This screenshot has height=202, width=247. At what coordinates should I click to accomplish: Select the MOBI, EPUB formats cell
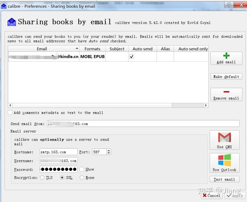[93, 57]
